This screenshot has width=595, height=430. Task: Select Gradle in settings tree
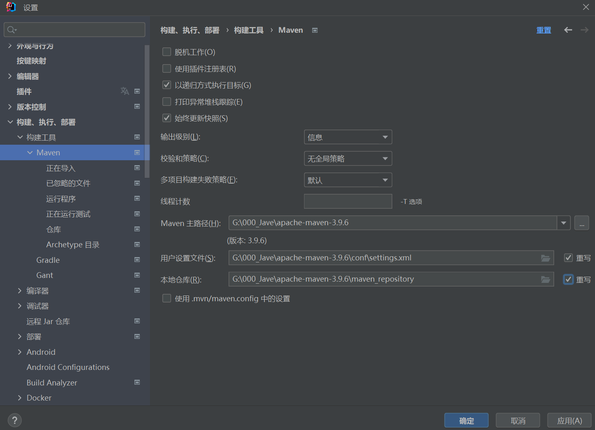48,260
